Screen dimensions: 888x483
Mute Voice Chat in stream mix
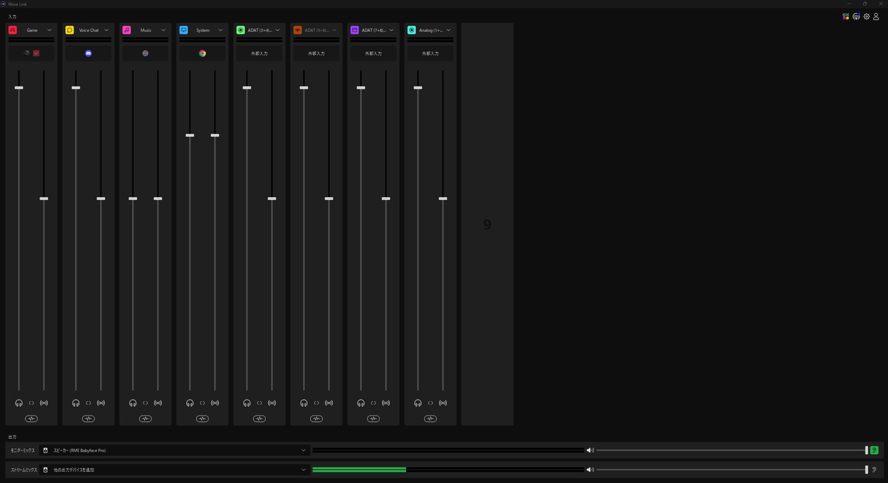click(x=101, y=403)
